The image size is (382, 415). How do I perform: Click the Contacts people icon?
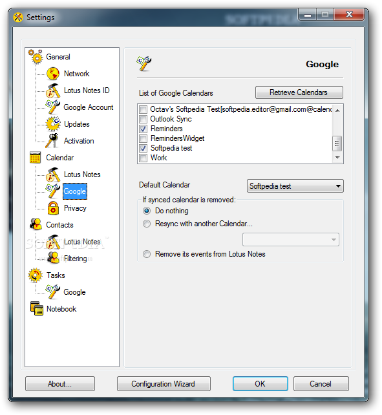click(36, 224)
